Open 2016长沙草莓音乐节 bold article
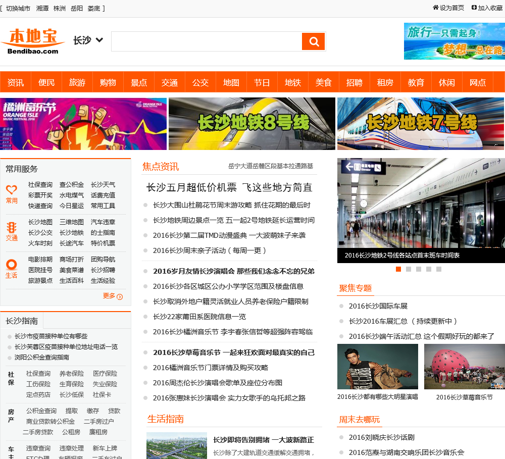Viewport: 505px width, 459px height. pos(233,352)
